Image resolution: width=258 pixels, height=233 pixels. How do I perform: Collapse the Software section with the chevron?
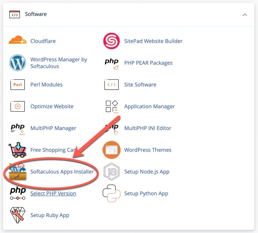pyautogui.click(x=245, y=15)
